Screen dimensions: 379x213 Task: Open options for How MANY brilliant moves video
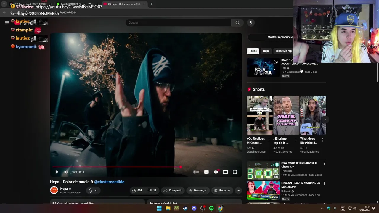tap(324, 163)
